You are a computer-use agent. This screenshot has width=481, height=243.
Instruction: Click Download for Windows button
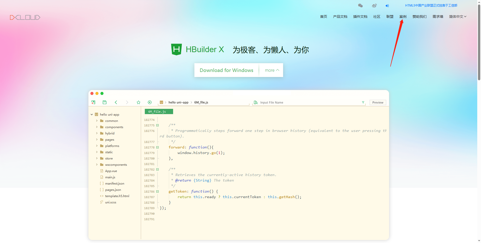226,70
